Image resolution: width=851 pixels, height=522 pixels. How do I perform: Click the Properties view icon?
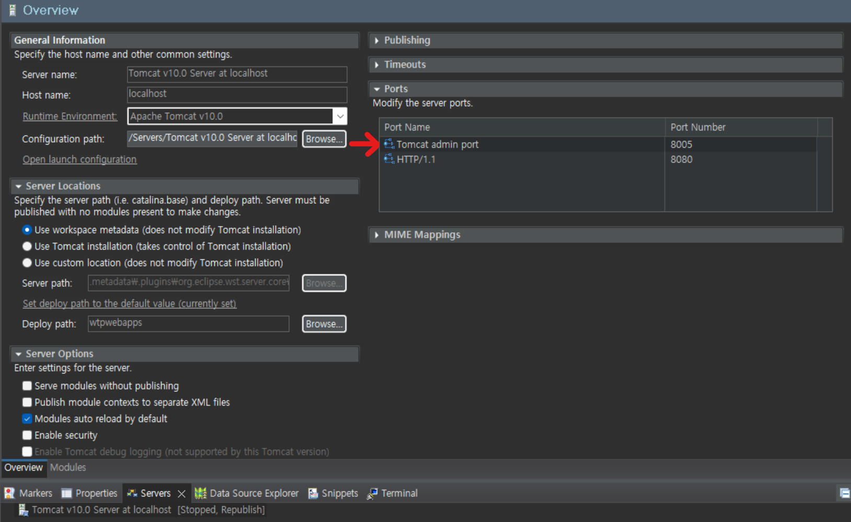point(66,493)
